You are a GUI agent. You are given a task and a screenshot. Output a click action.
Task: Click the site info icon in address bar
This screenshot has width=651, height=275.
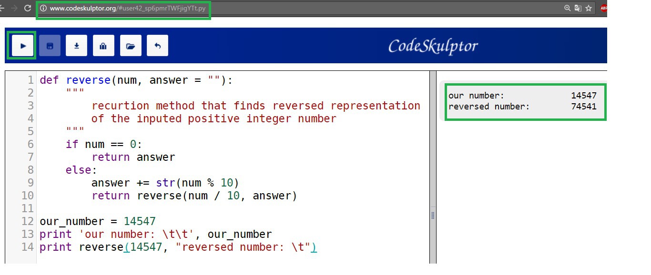tap(44, 8)
